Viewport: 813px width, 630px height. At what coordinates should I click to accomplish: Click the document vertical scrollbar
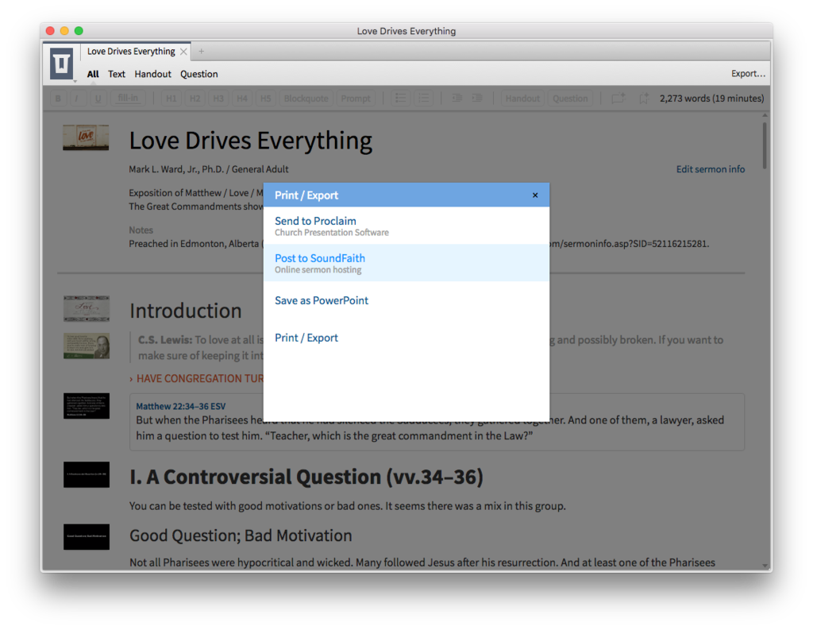tap(765, 145)
